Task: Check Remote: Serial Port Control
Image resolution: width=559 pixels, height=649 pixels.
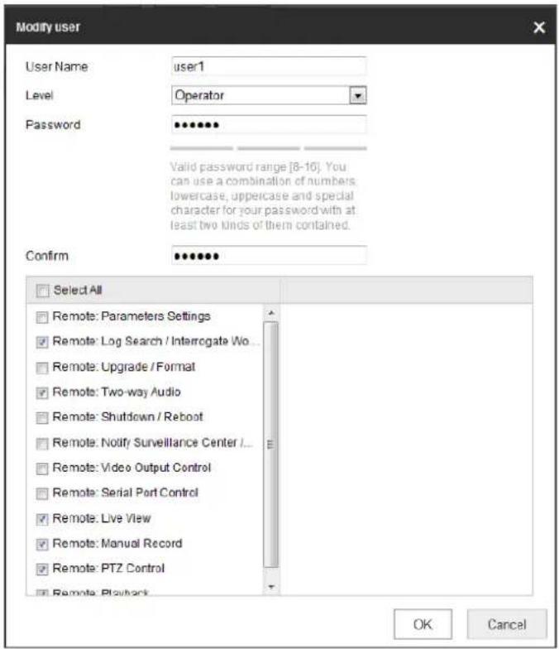Action: coord(41,493)
